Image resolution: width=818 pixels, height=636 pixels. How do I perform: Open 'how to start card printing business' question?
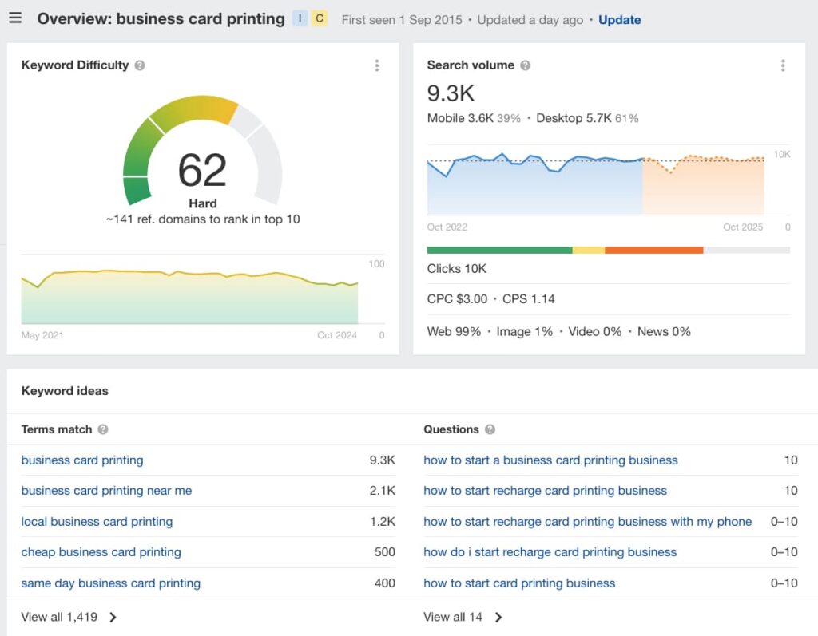tap(519, 583)
